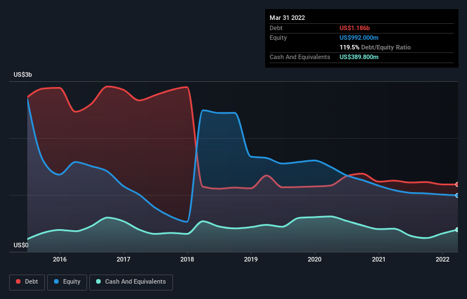Click the 2021 x-axis label
Viewport: 467px width, 299px height.
point(378,259)
